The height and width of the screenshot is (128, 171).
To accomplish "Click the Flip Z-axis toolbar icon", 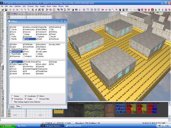I will tap(17, 10).
